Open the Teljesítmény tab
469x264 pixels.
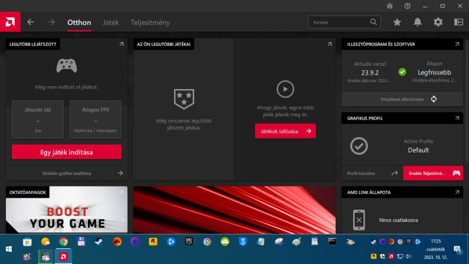[x=150, y=22]
